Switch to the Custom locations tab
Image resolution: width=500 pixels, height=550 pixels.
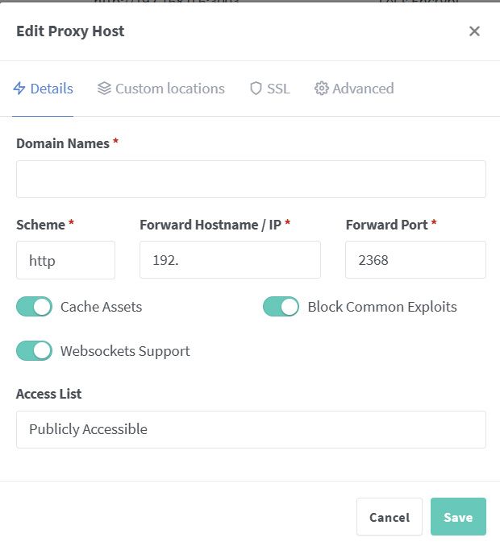(x=169, y=89)
